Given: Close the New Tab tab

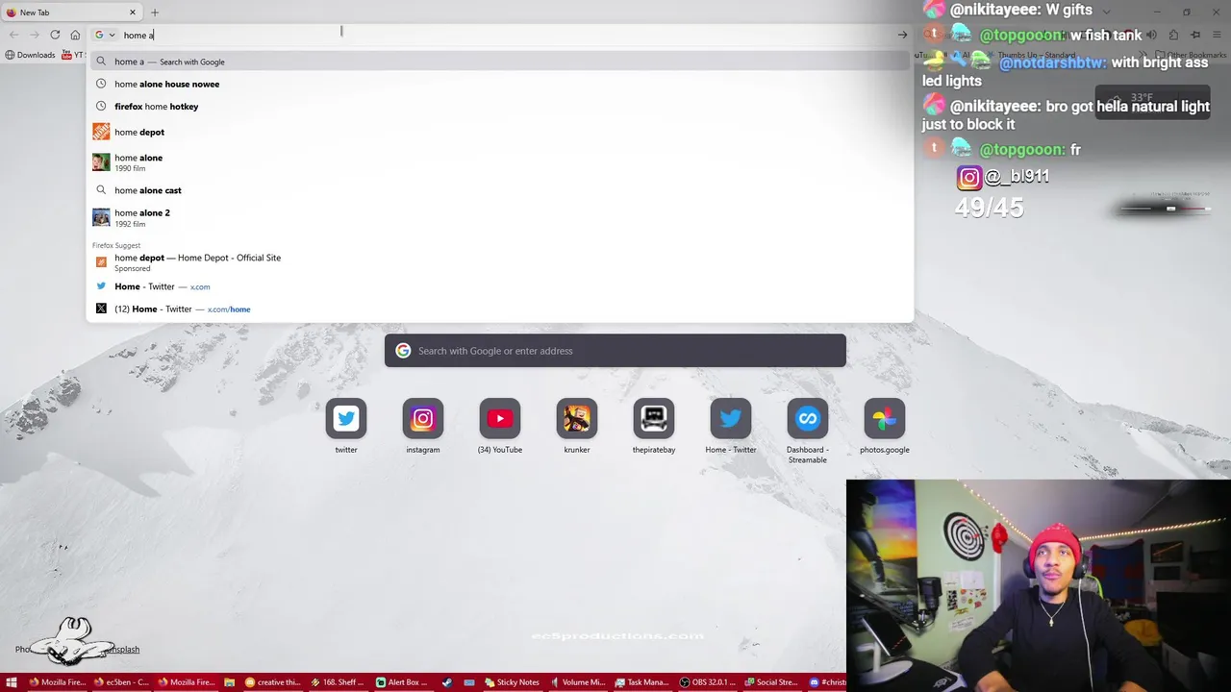Looking at the screenshot, I should [133, 12].
